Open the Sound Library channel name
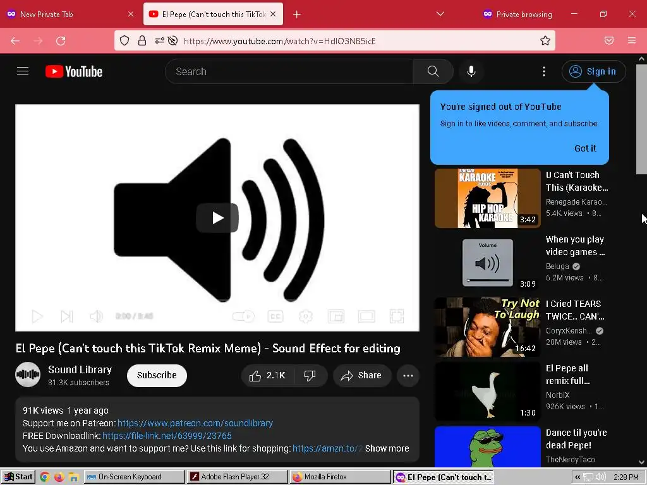Screen dimensions: 647x485 pyautogui.click(x=80, y=369)
